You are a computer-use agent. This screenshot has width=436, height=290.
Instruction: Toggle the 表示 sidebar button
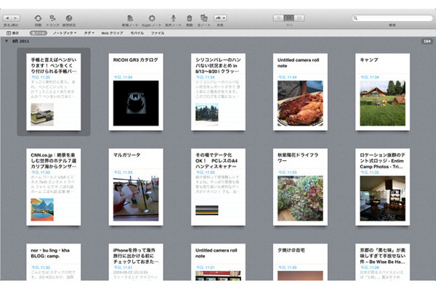point(12,33)
